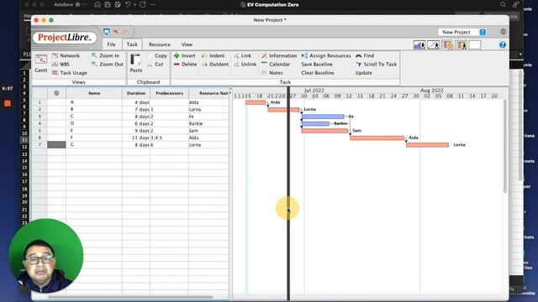538x302 pixels.
Task: Cut the selected task
Action: (x=155, y=64)
